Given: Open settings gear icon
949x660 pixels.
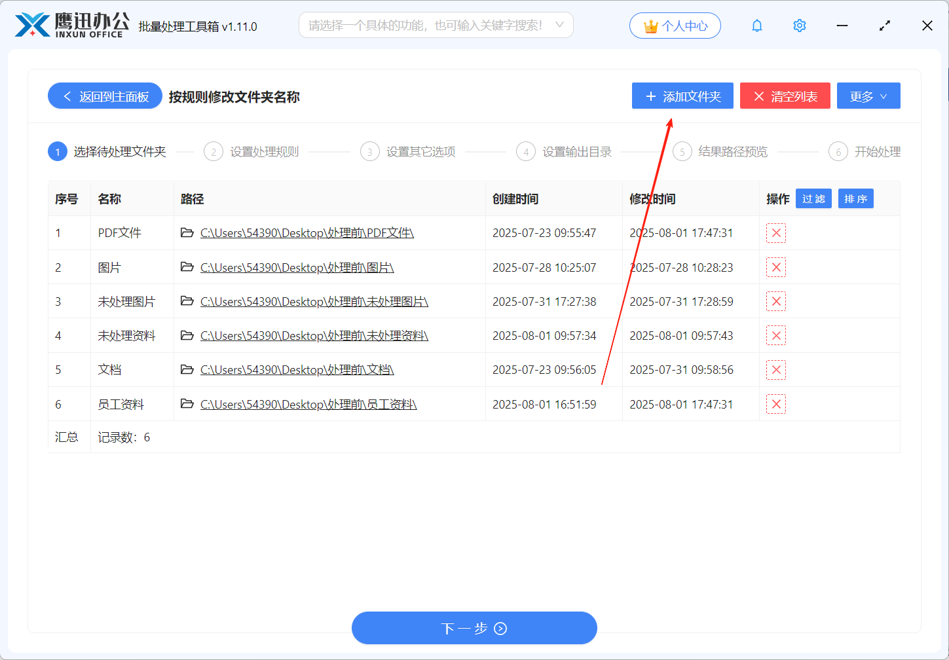Looking at the screenshot, I should (800, 26).
